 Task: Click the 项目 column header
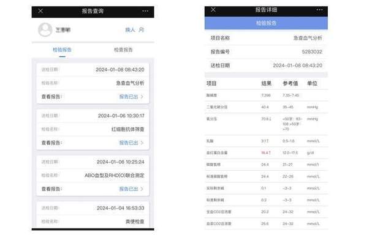click(211, 83)
